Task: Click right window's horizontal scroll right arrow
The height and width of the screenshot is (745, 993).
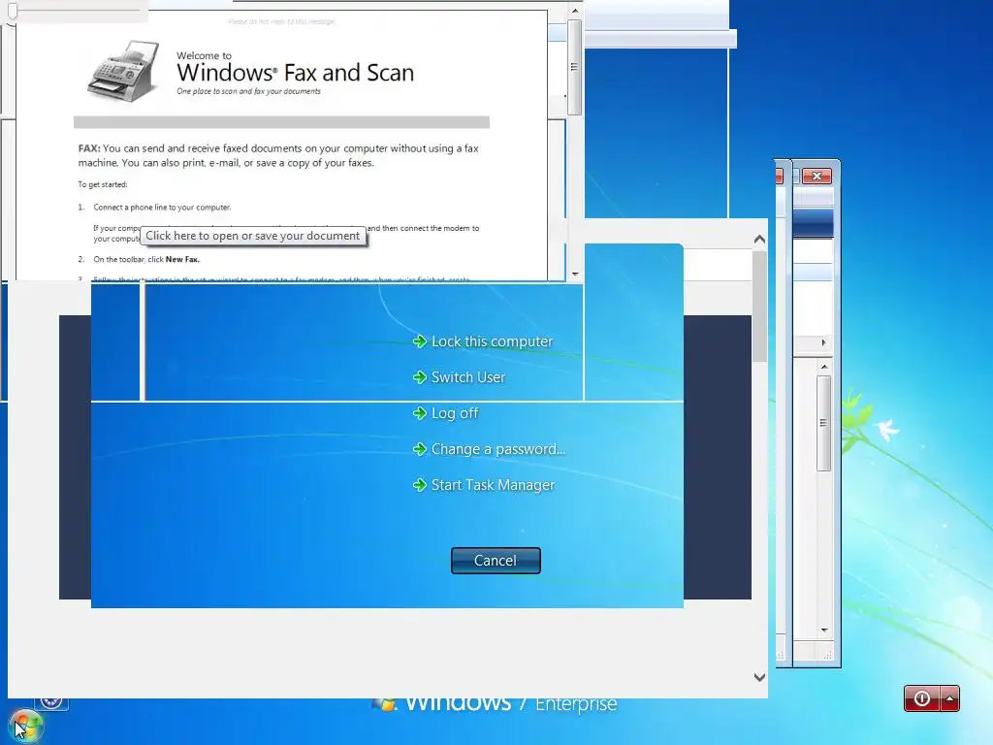Action: pyautogui.click(x=823, y=342)
